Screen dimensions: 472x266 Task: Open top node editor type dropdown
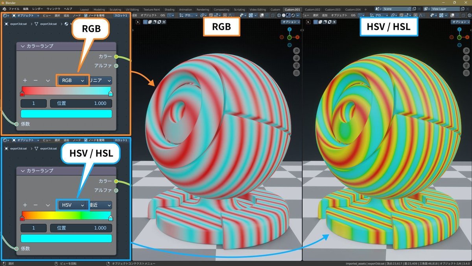6,15
